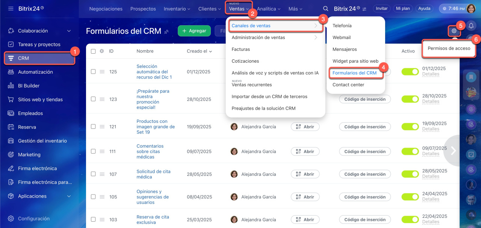Click the settings gear icon
The height and width of the screenshot is (228, 481).
(454, 31)
